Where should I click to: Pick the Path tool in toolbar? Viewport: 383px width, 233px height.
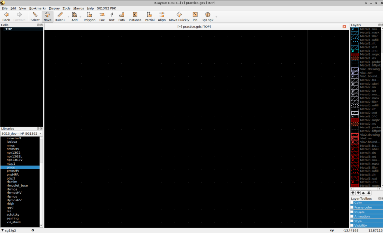[x=122, y=17]
